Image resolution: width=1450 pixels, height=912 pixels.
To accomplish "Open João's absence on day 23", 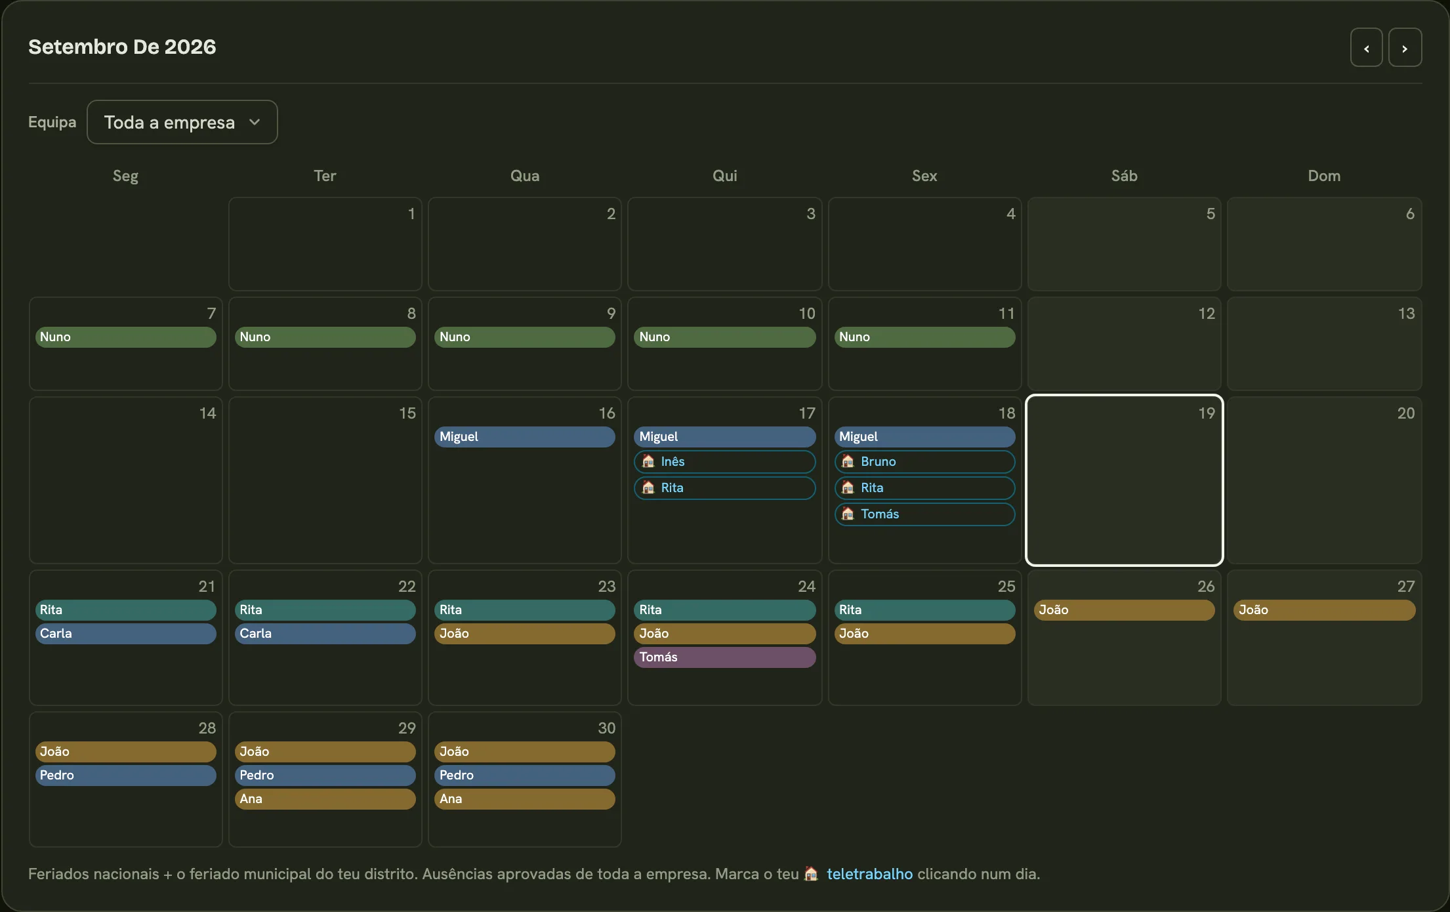I will click(x=524, y=633).
